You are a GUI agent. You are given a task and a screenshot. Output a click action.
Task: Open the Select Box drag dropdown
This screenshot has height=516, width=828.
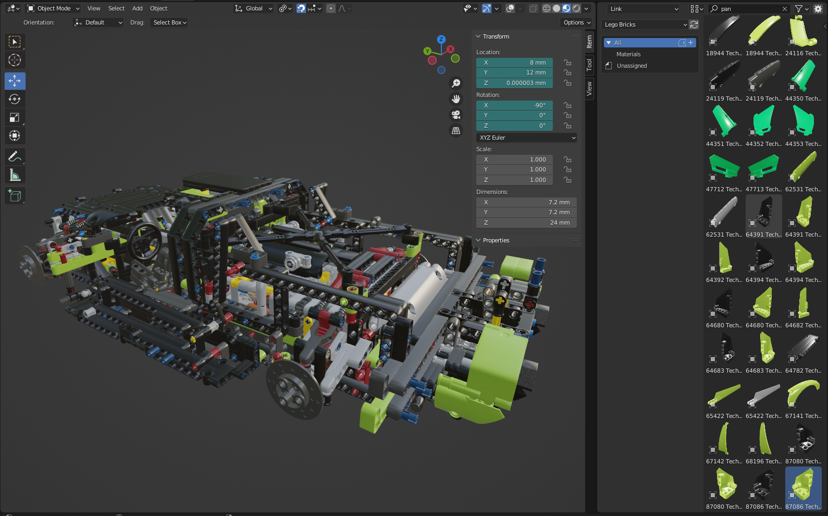169,22
